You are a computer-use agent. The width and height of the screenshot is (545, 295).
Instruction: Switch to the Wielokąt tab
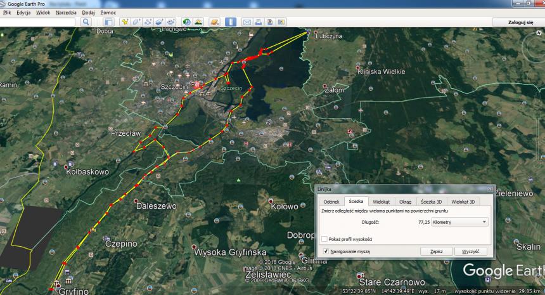click(381, 202)
